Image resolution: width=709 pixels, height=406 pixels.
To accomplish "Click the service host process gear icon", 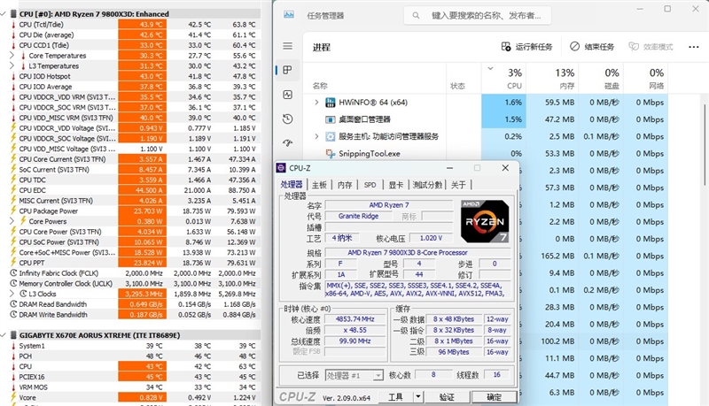I will pos(331,137).
